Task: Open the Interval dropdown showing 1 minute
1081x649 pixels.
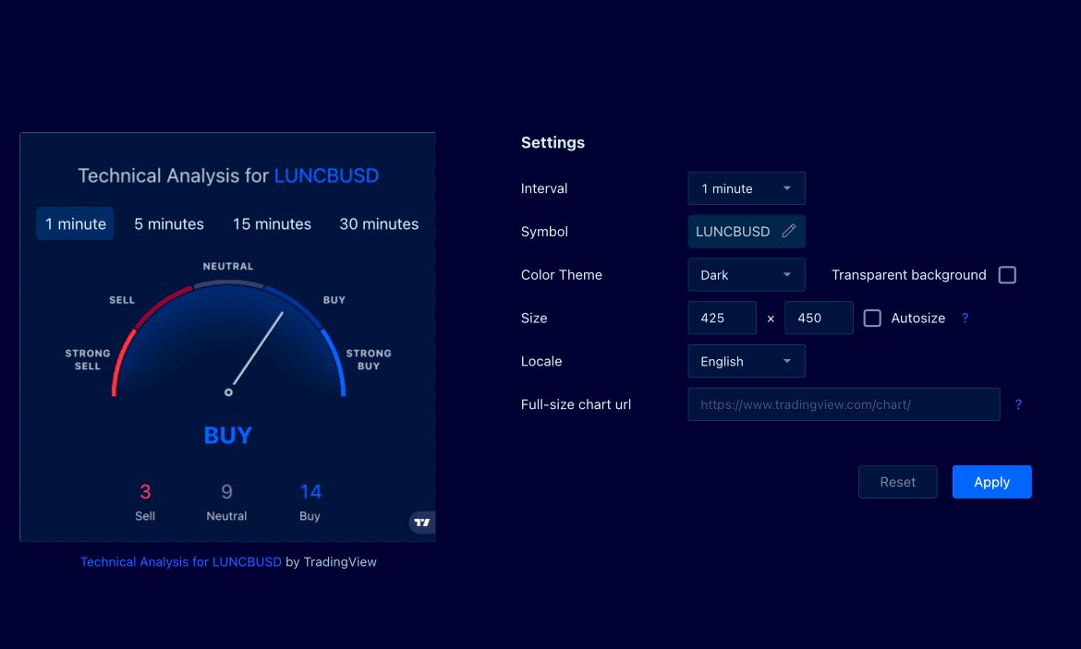Action: 747,188
